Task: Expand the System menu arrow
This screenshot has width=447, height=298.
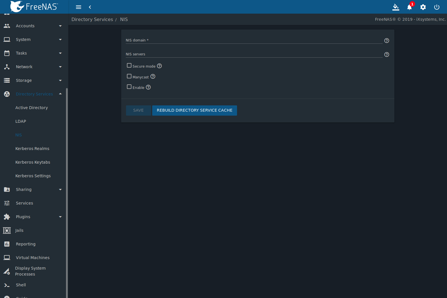Action: (x=60, y=39)
